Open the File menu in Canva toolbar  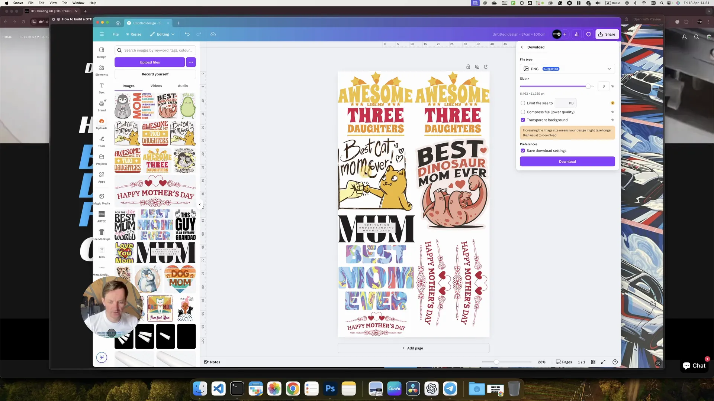[116, 34]
